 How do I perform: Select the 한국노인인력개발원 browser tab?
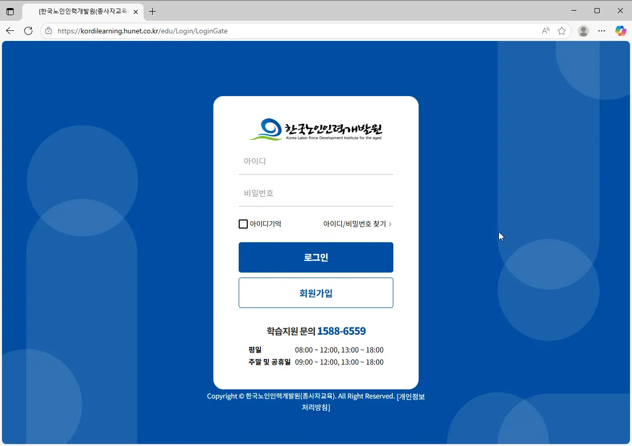(x=83, y=12)
